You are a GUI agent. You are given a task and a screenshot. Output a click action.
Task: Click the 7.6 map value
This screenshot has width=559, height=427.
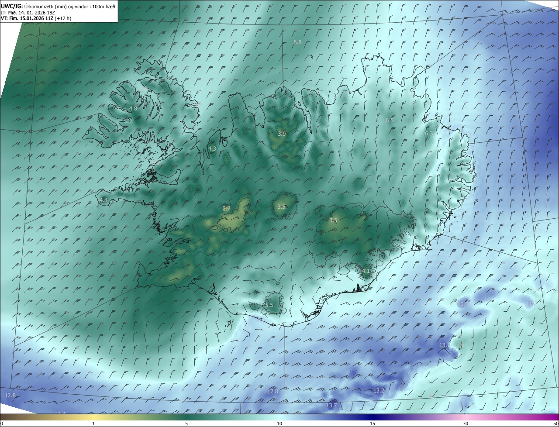[461, 345]
